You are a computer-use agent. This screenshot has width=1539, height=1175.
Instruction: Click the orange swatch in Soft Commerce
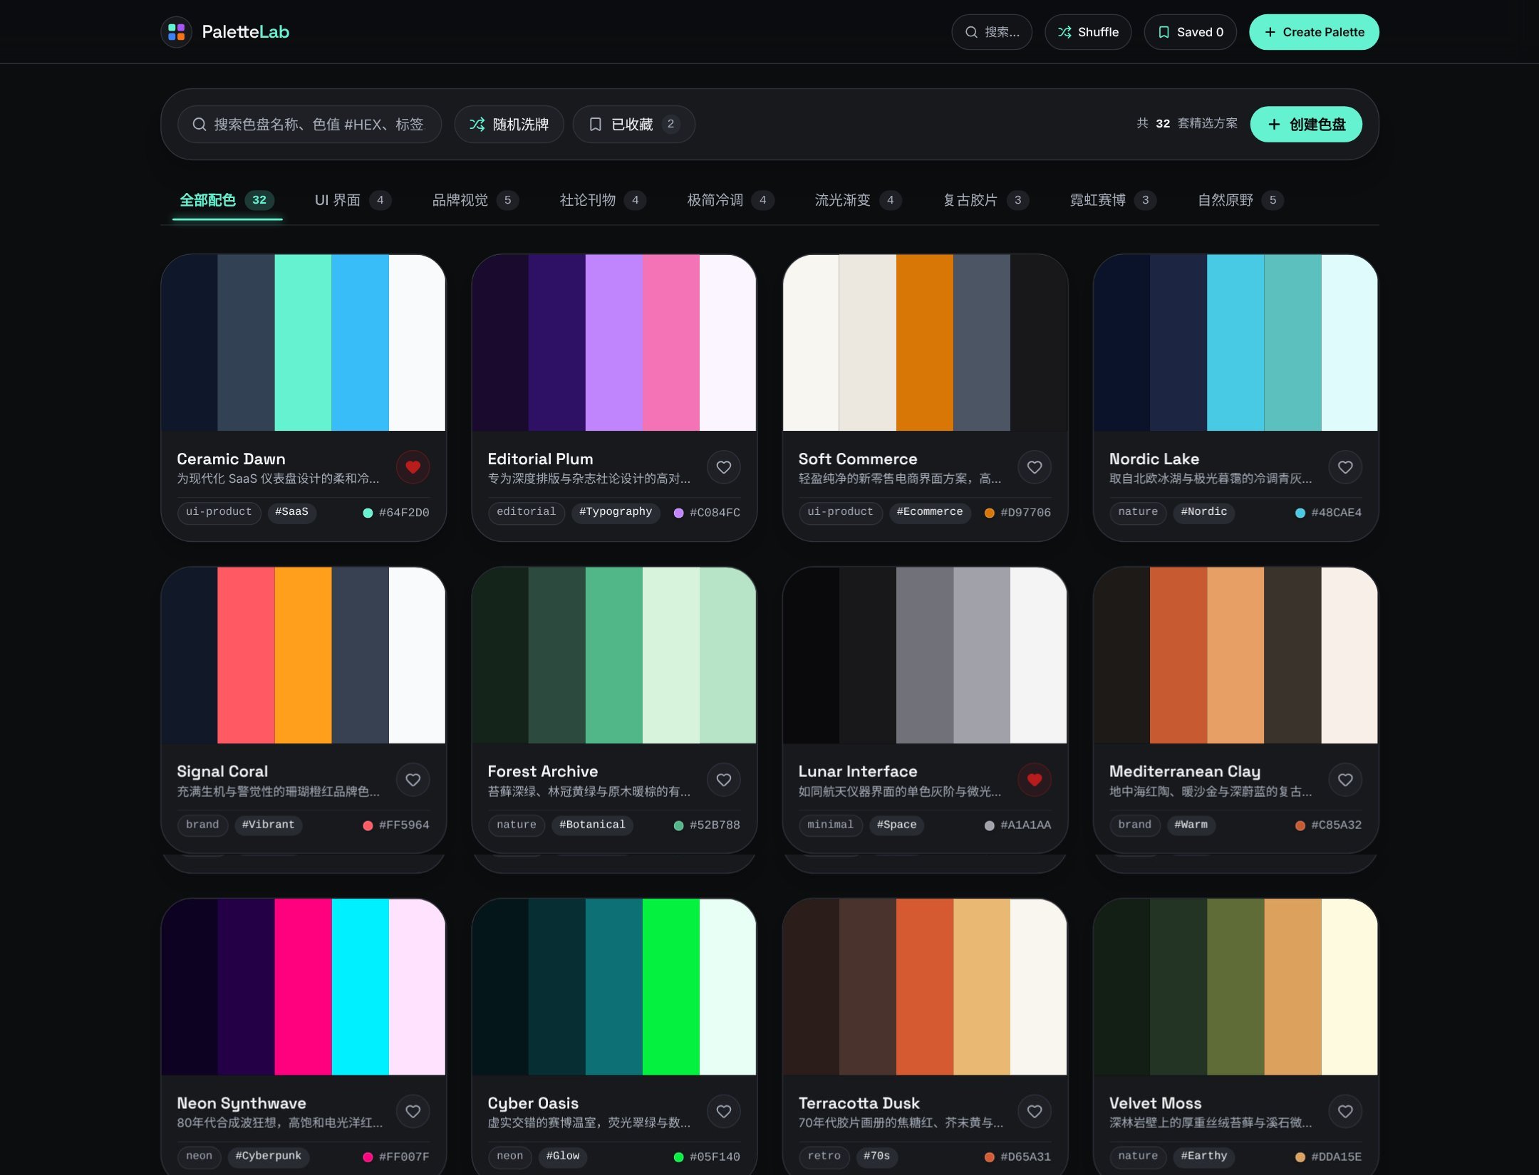(x=924, y=343)
